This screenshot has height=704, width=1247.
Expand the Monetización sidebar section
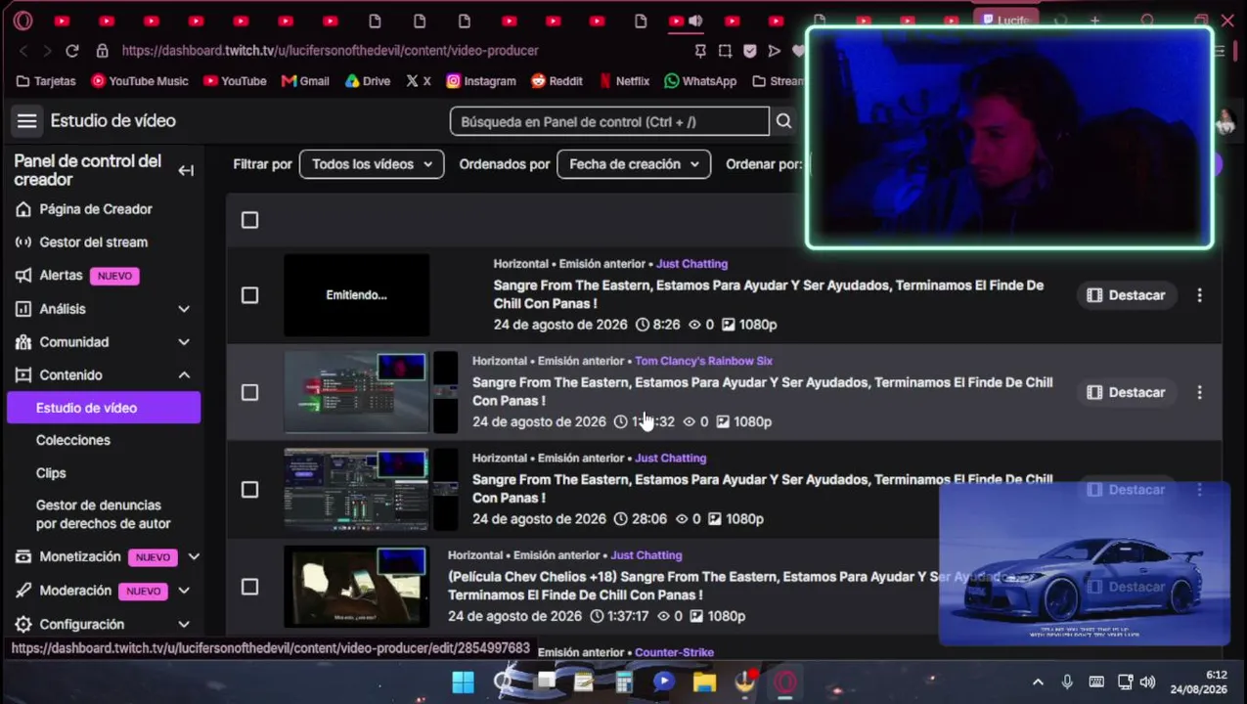click(x=193, y=557)
